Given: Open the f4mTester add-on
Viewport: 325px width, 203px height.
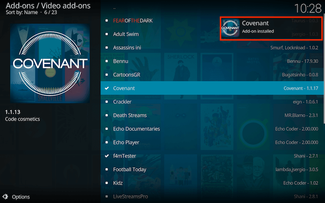Looking at the screenshot, I should click(x=212, y=156).
